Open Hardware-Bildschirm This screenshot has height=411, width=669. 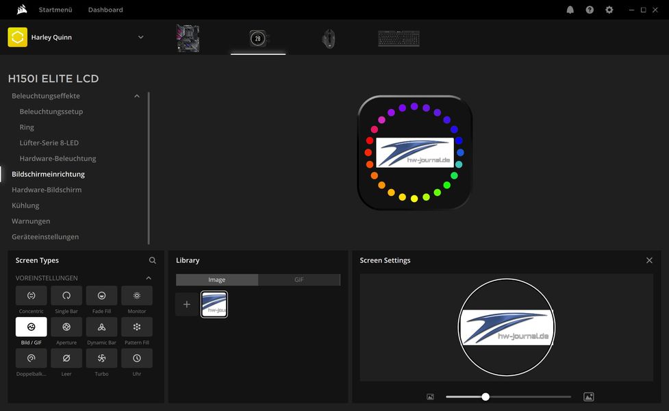coord(47,190)
